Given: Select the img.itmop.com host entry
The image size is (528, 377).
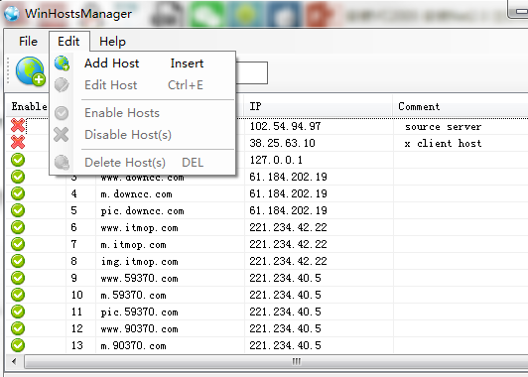Looking at the screenshot, I should click(x=139, y=262).
